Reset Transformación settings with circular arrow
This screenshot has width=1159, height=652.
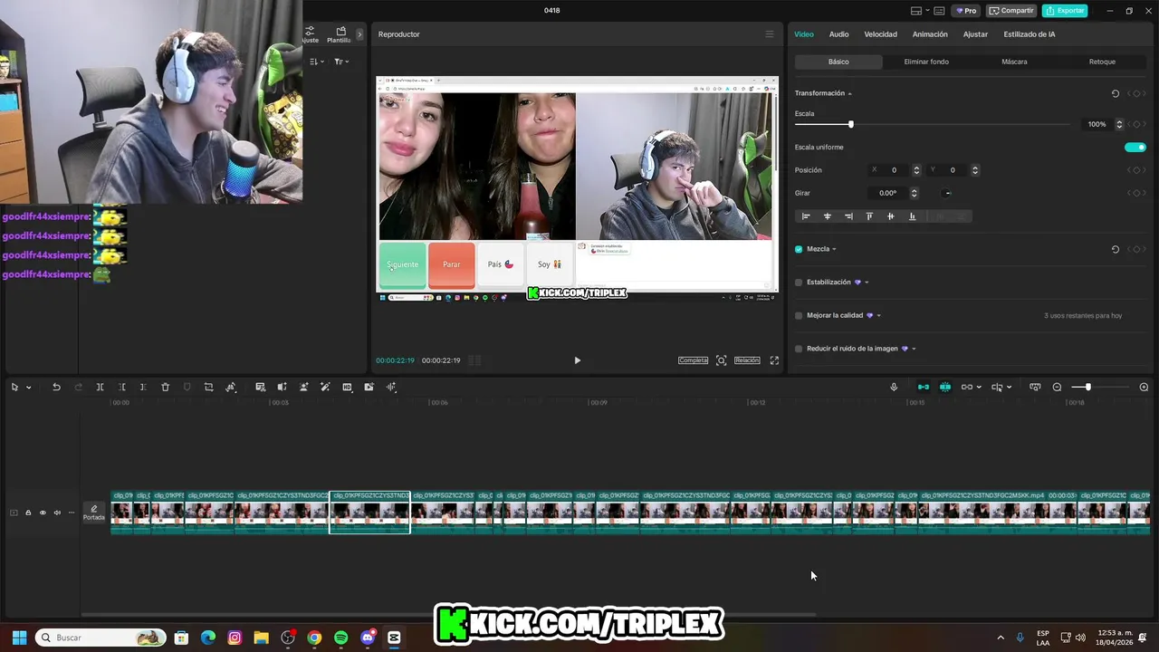(1115, 93)
